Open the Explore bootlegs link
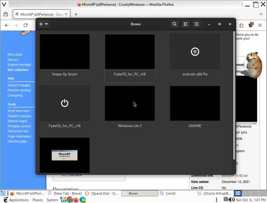 [19, 65]
